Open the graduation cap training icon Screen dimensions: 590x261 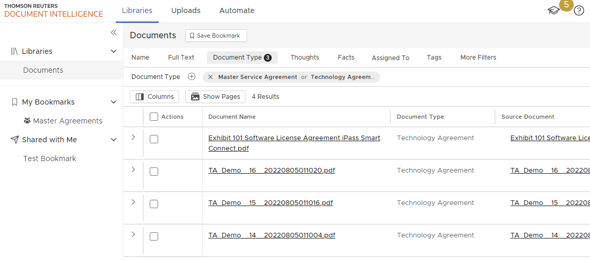(553, 10)
